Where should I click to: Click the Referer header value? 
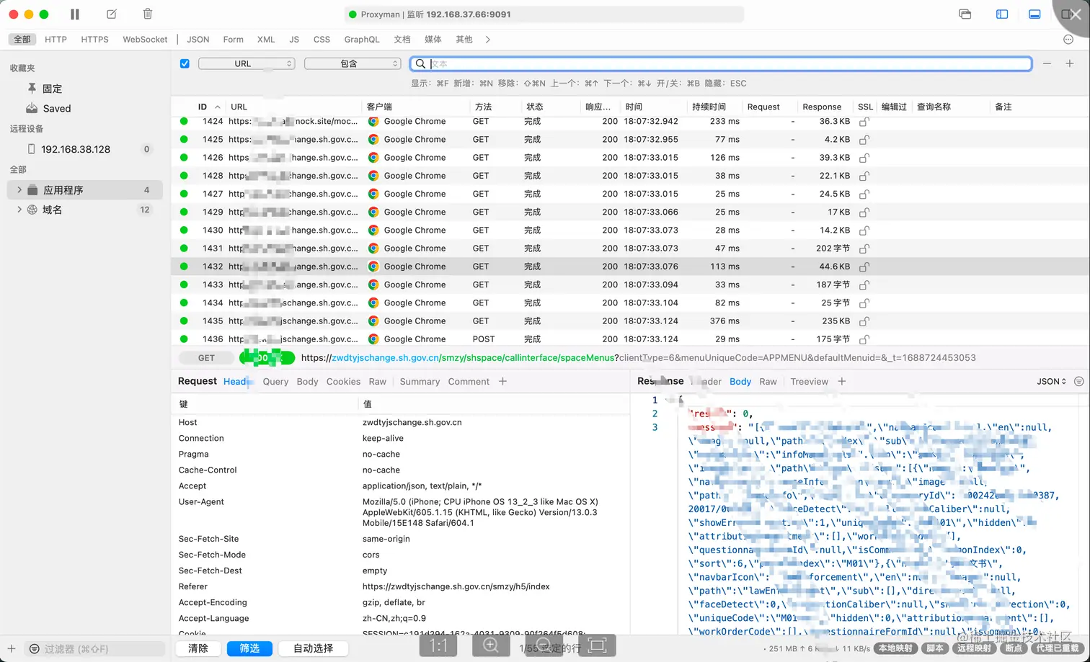click(x=456, y=586)
